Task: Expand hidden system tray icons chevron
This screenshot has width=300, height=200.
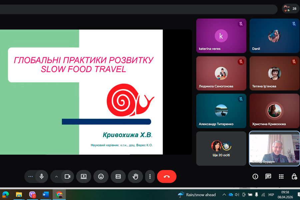Action: coord(224,195)
